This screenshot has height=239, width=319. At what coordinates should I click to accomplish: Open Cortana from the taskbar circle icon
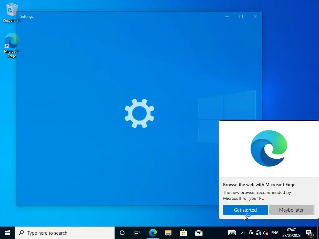122,233
